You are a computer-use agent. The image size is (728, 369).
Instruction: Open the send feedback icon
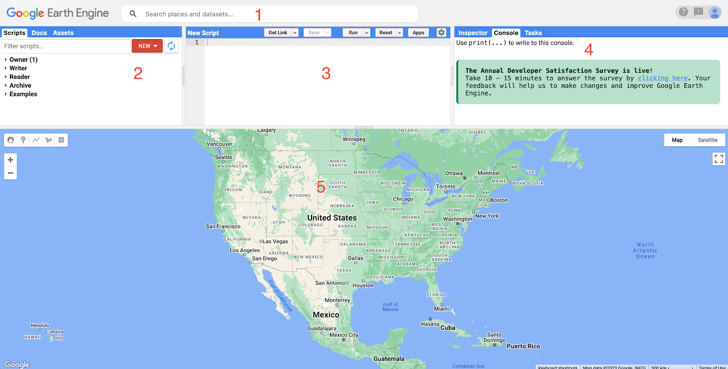pyautogui.click(x=698, y=12)
